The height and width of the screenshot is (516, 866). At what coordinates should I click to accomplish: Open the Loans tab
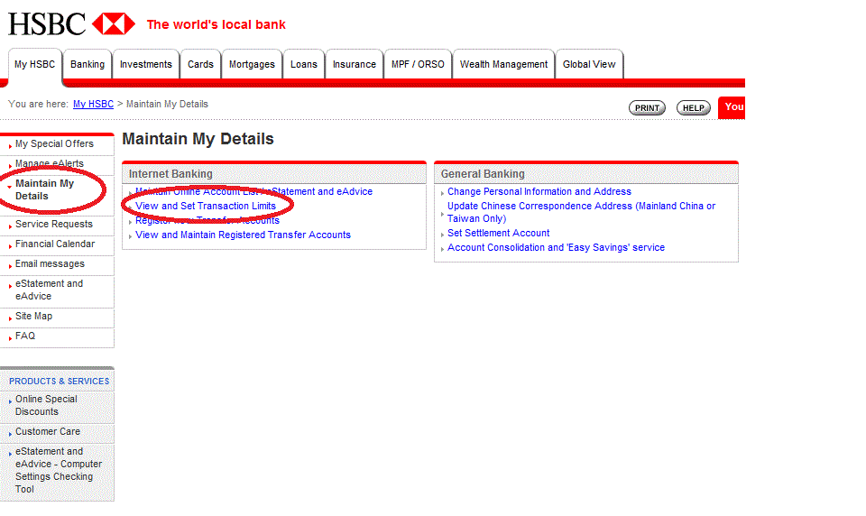coord(304,65)
